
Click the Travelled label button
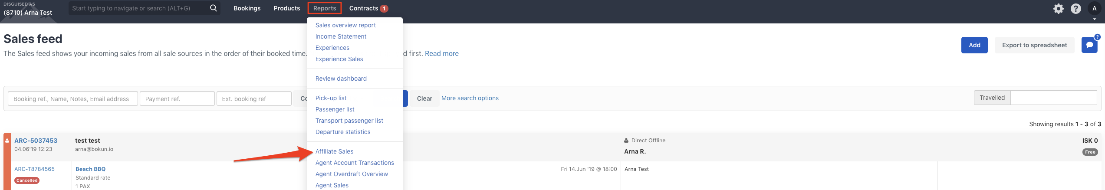[992, 98]
